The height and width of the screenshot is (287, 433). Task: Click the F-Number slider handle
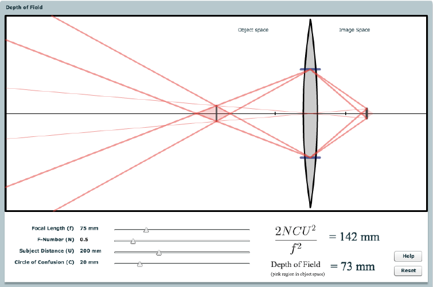tap(133, 241)
